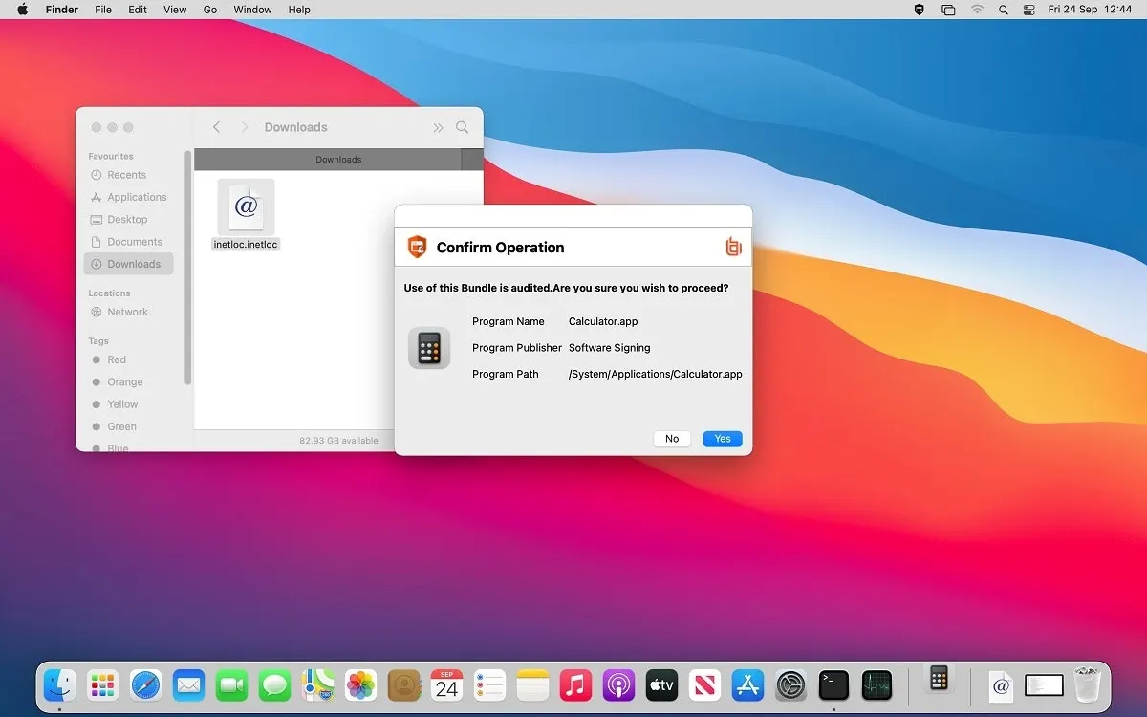Open the Finder search magnifier
1147x717 pixels.
pos(463,127)
